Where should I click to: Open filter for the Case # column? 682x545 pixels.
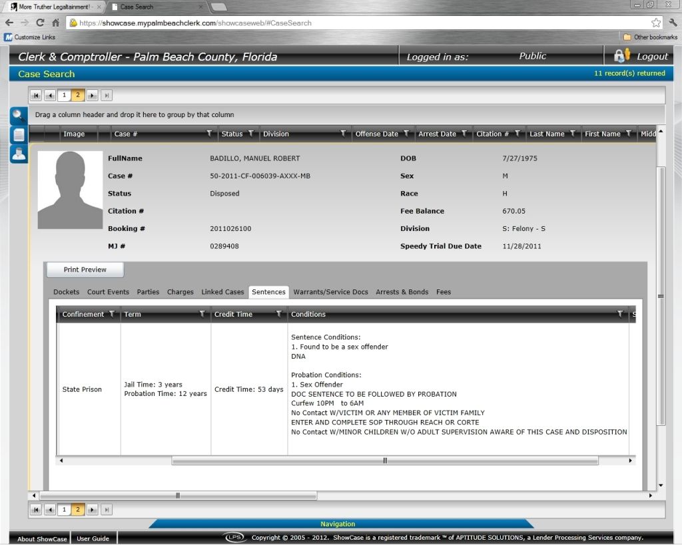[209, 134]
